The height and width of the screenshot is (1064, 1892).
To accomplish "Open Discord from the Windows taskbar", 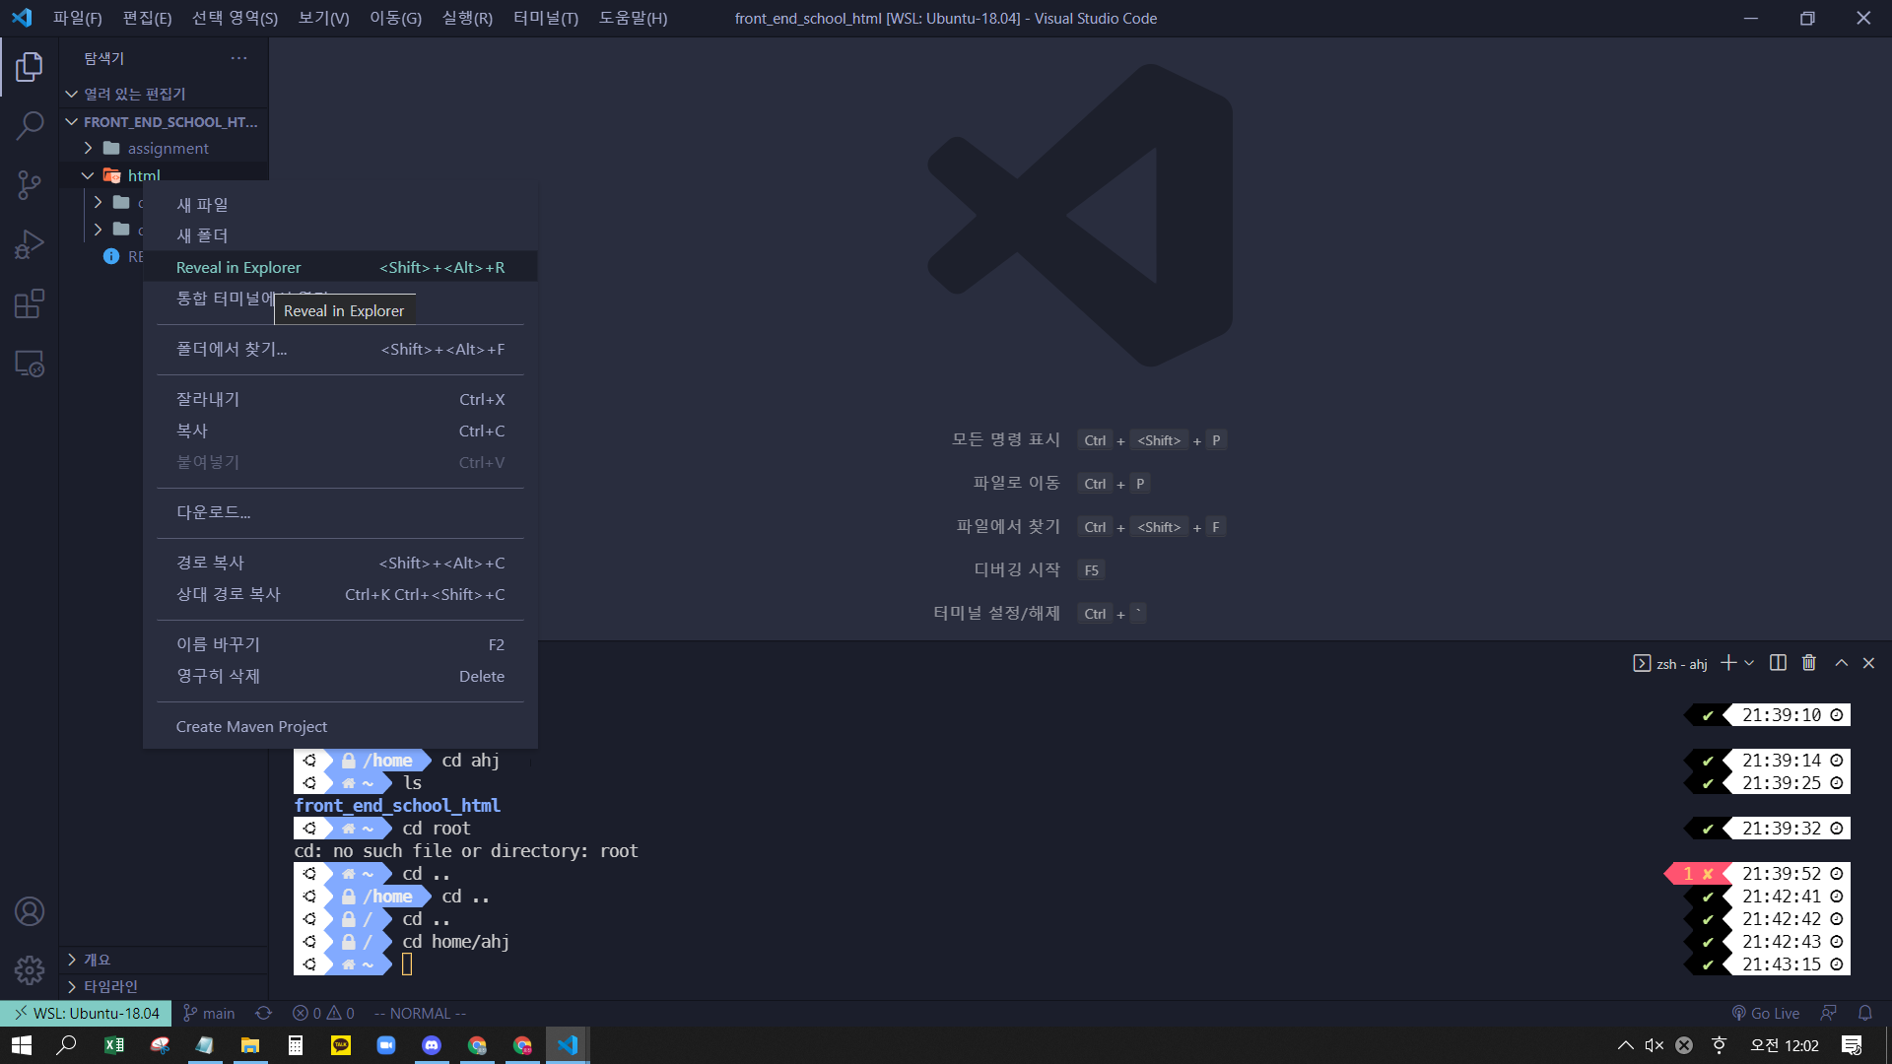I will pos(431,1045).
